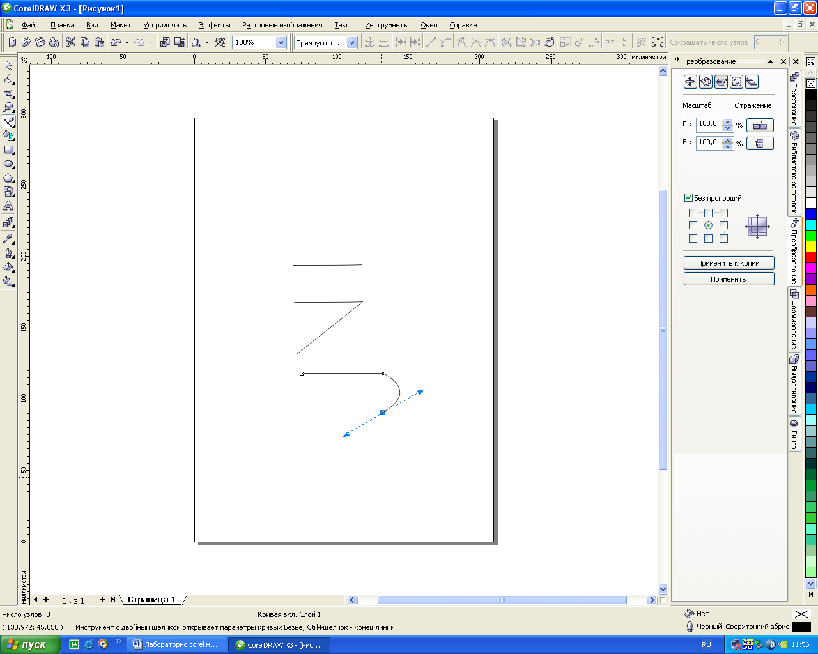818x654 pixels.
Task: Open the Эффекты menu
Action: tap(215, 25)
